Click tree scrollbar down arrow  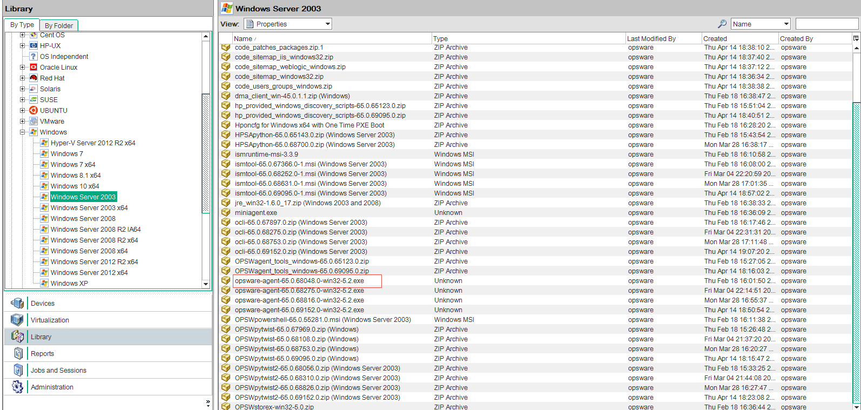coord(205,284)
